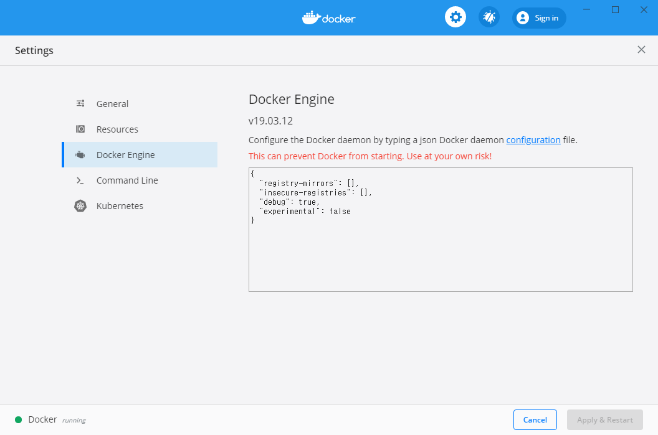The width and height of the screenshot is (658, 435).
Task: Close the Docker Desktop window
Action: tap(644, 9)
